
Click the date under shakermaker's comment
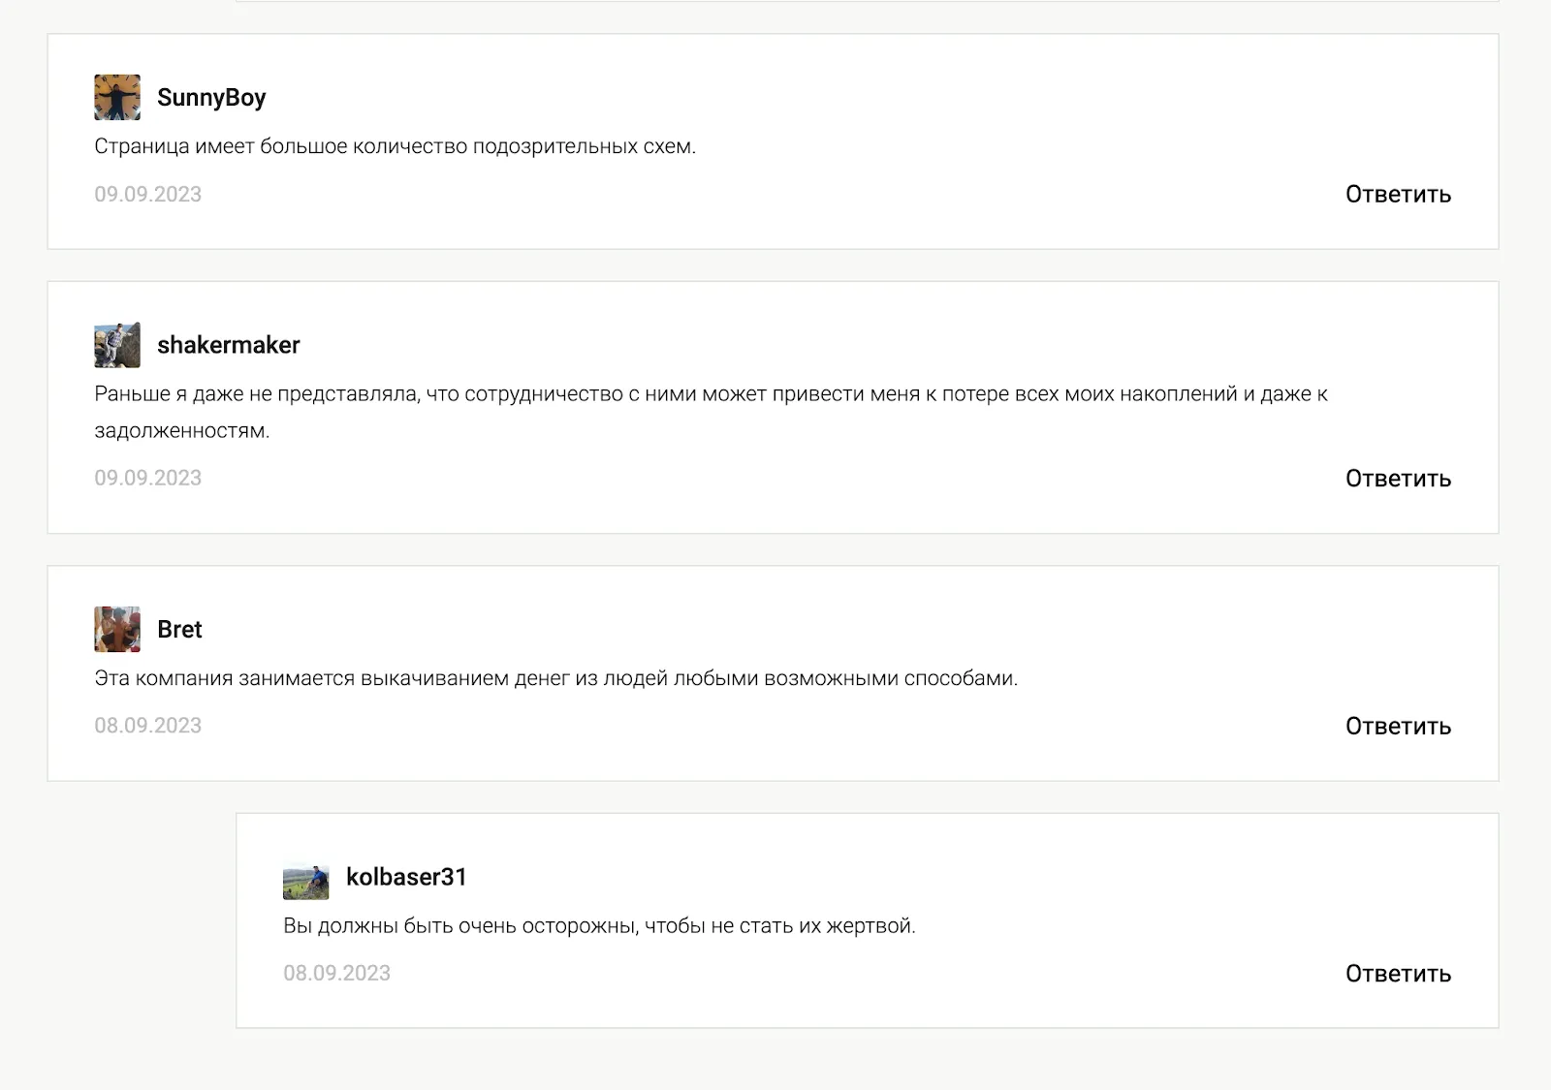point(148,479)
